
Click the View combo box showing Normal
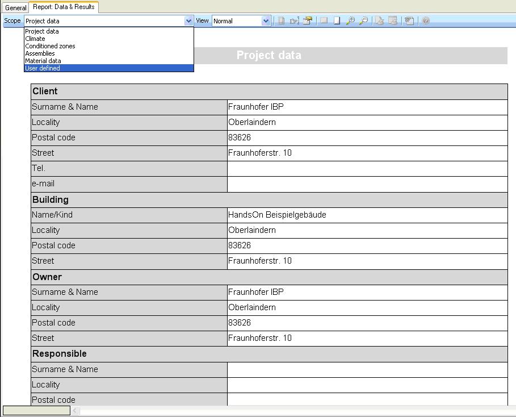241,21
